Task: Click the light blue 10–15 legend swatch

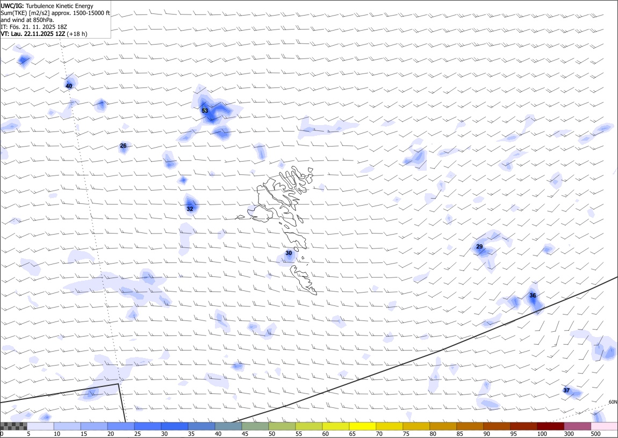Action: pos(67,426)
